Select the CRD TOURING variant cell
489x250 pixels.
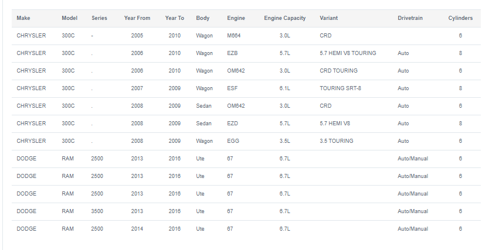(x=338, y=71)
